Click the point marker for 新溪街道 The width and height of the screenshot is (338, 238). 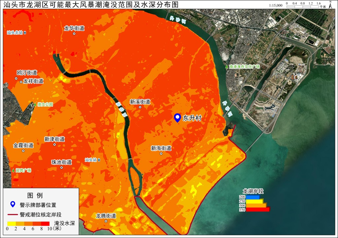click(140, 107)
